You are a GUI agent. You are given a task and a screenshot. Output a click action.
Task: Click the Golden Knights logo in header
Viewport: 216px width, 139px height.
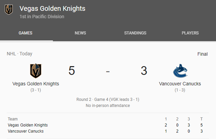9,9
